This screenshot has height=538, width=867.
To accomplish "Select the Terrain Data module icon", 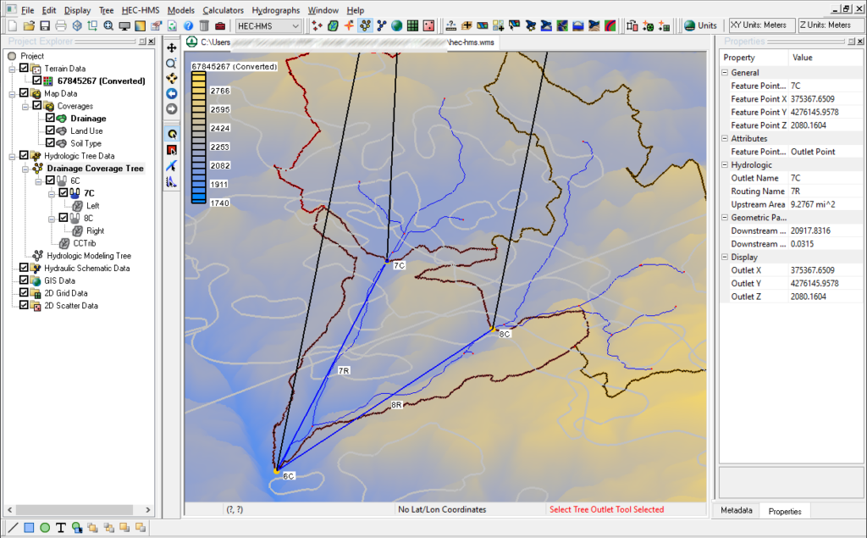I will (317, 25).
